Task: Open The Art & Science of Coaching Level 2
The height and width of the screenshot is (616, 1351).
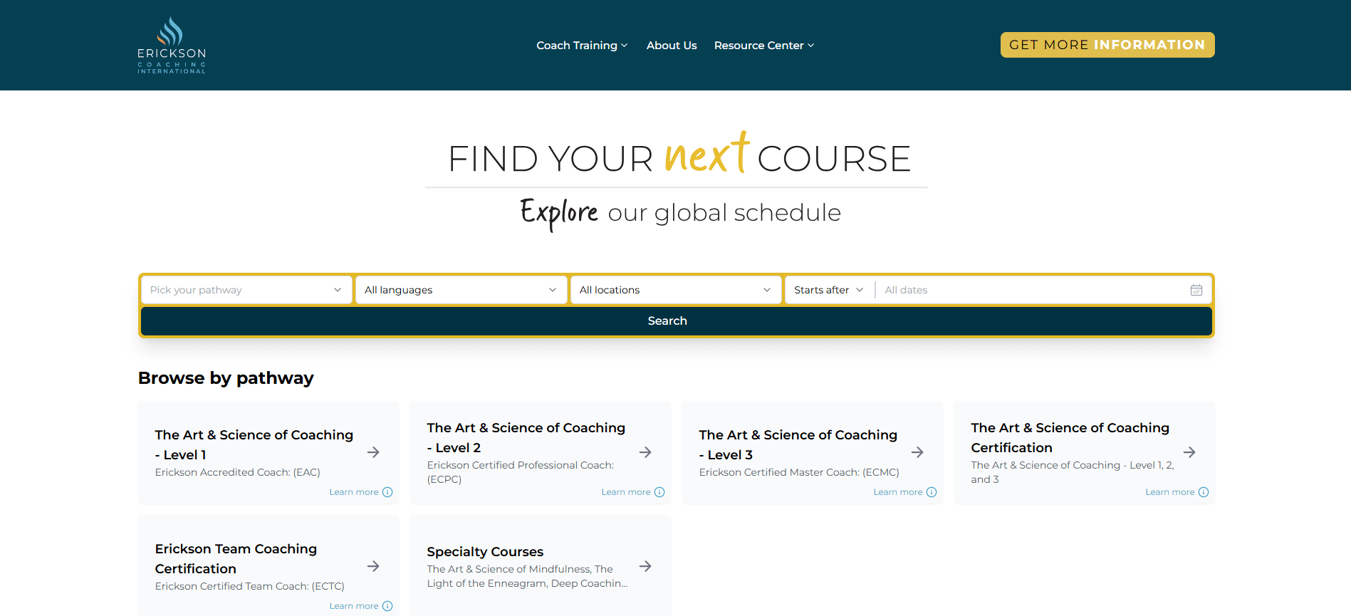Action: click(526, 437)
